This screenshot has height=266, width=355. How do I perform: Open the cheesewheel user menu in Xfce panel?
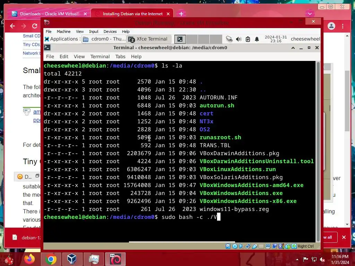305,39
